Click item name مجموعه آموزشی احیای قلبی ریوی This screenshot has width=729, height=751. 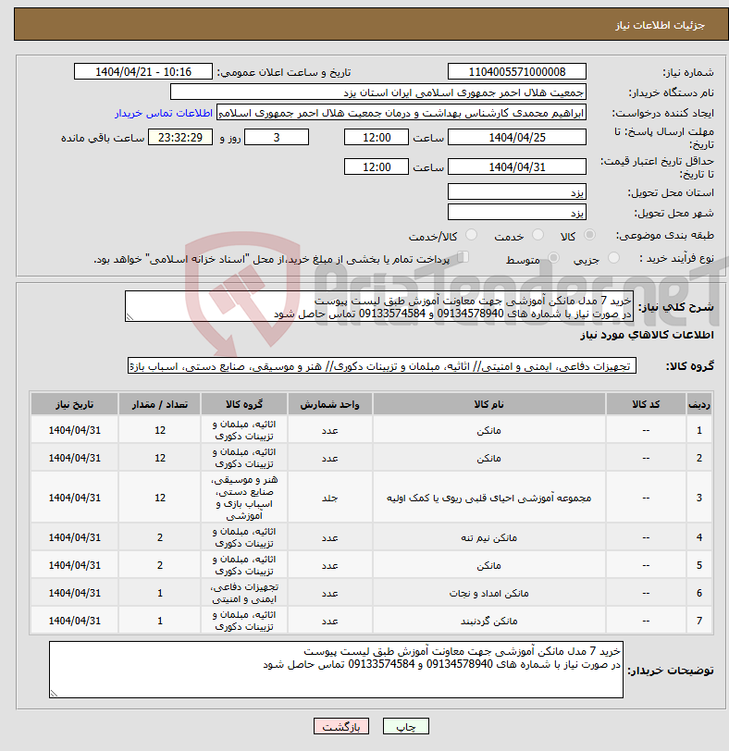[x=489, y=499]
